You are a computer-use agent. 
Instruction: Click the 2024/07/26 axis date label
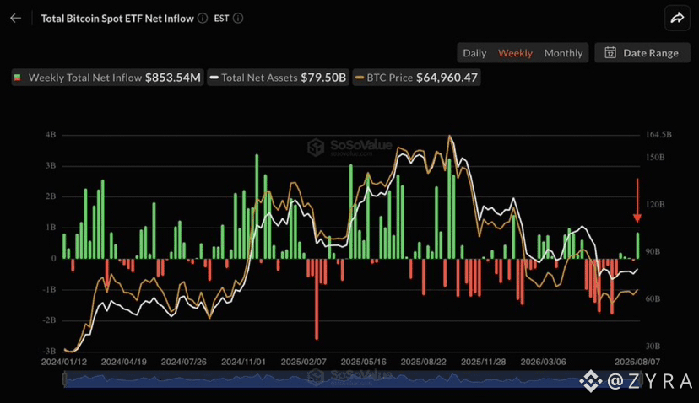pyautogui.click(x=184, y=362)
